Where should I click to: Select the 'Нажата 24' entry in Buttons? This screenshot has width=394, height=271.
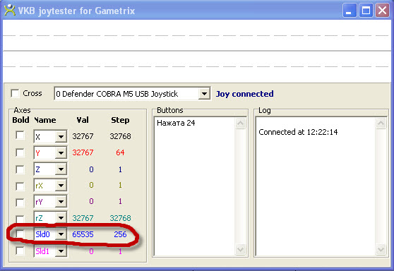coord(176,123)
